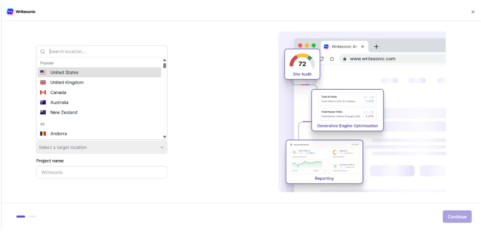Click the Generative Engine Optimisation card
Image resolution: width=481 pixels, height=233 pixels.
[x=347, y=110]
